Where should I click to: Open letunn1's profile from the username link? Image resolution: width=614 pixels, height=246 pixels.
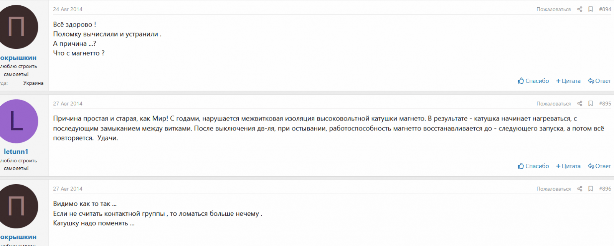(x=15, y=152)
